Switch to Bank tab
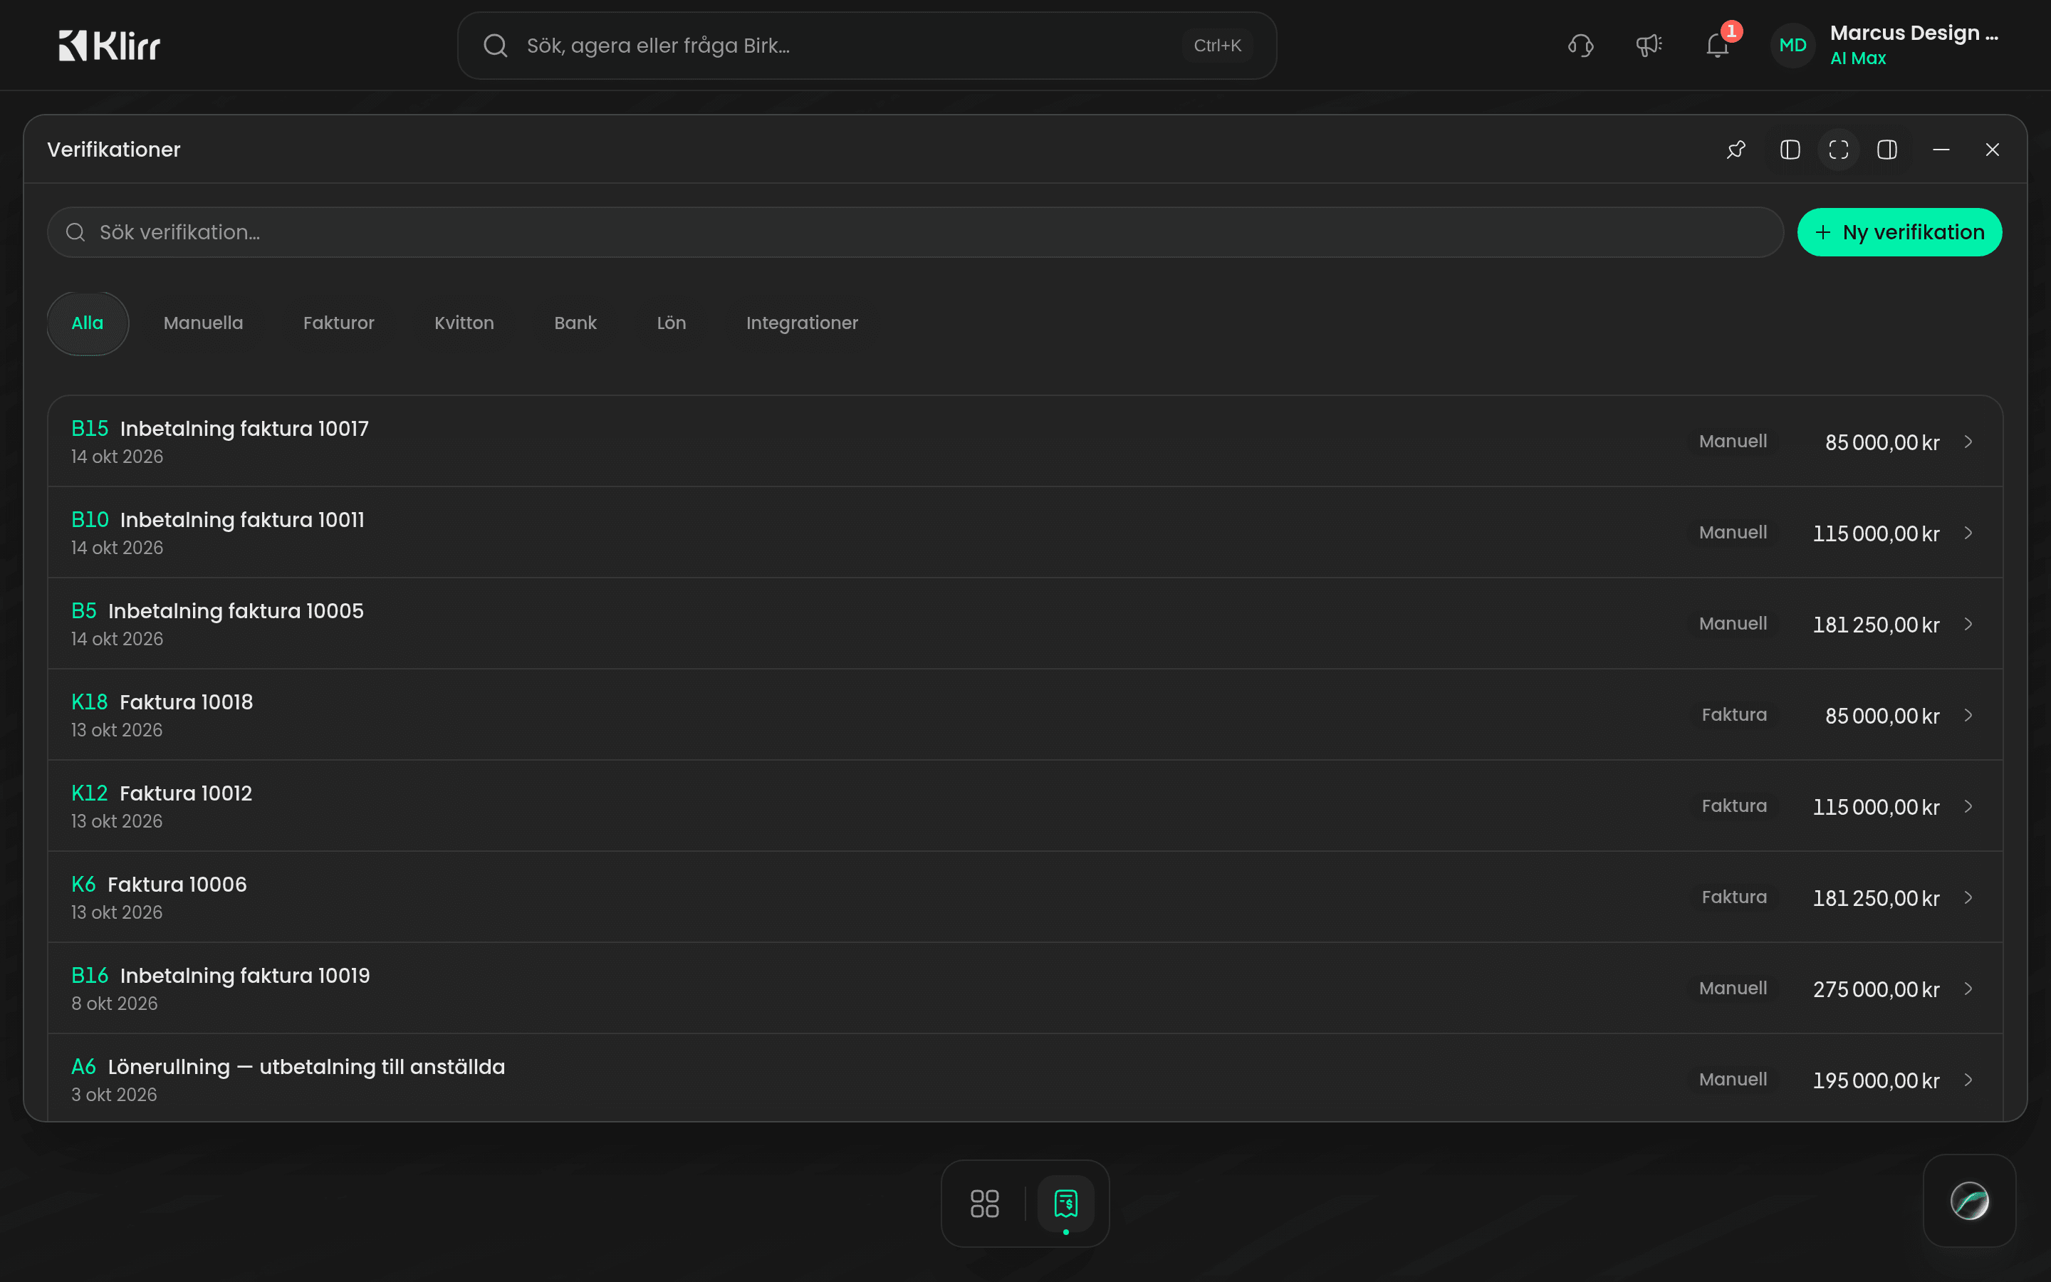The height and width of the screenshot is (1282, 2051). pos(575,323)
